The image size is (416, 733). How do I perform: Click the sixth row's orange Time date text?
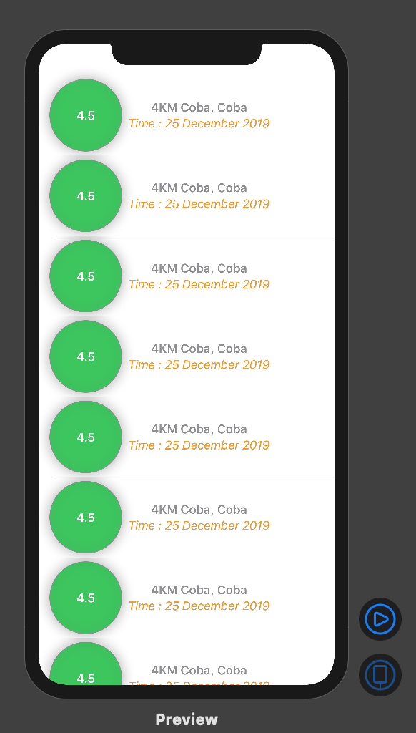[x=199, y=525]
